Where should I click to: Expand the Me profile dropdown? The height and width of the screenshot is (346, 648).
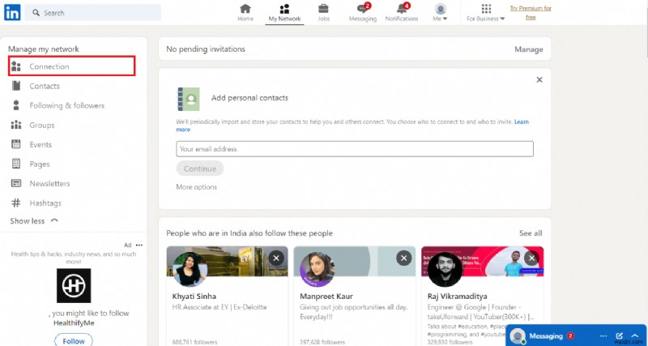[441, 13]
